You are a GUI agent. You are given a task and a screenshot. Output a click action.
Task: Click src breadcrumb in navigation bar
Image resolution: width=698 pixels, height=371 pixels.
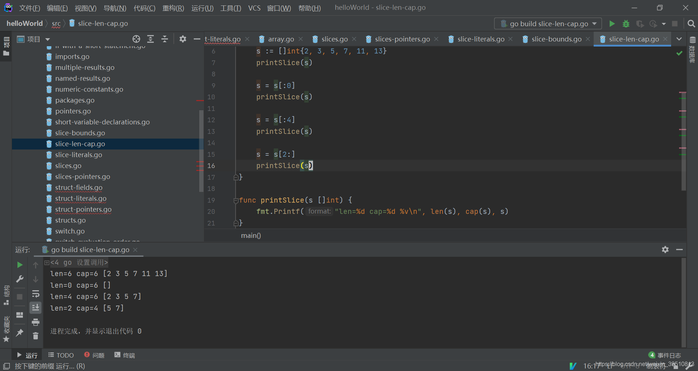coord(56,23)
